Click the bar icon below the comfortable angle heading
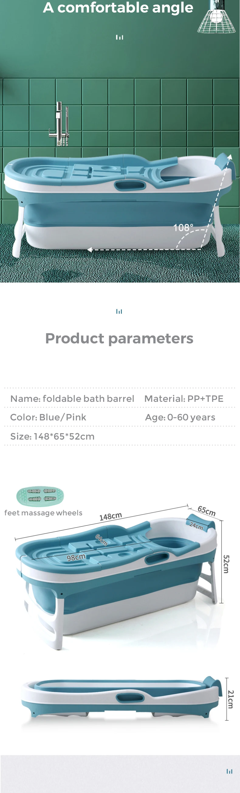 pyautogui.click(x=119, y=37)
